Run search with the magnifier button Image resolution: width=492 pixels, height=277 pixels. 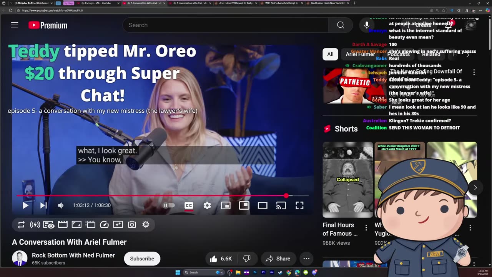341,25
